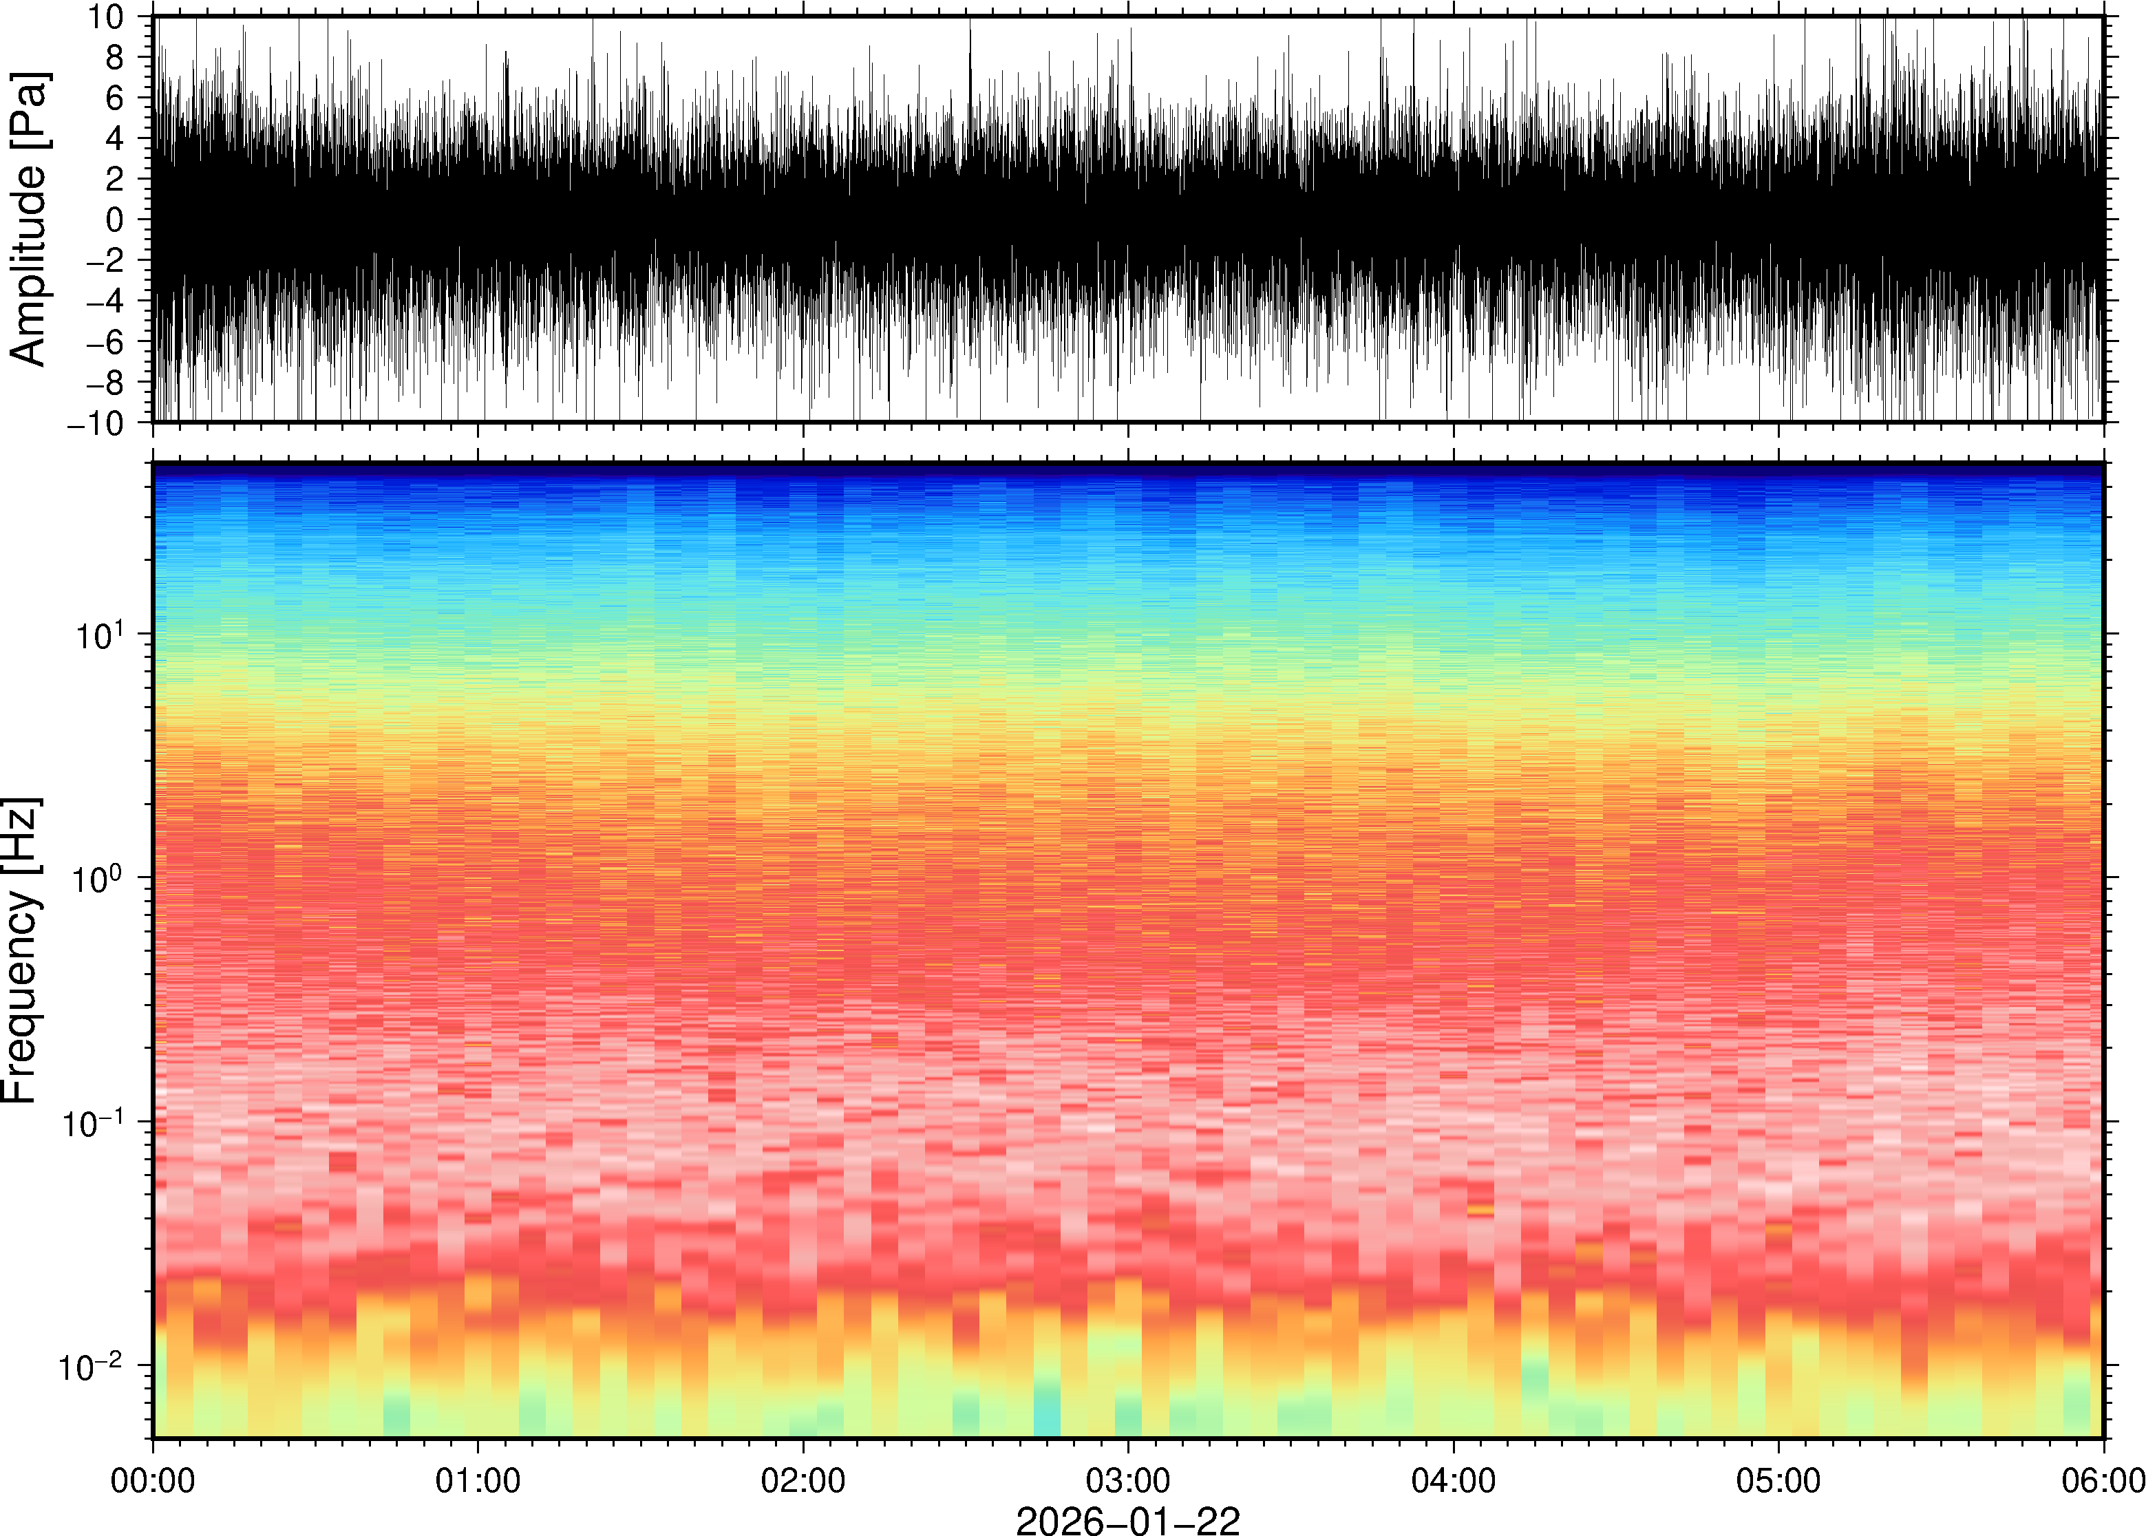Click the amplitude tick label 0
Image resolution: width=2146 pixels, height=1536 pixels.
click(114, 220)
